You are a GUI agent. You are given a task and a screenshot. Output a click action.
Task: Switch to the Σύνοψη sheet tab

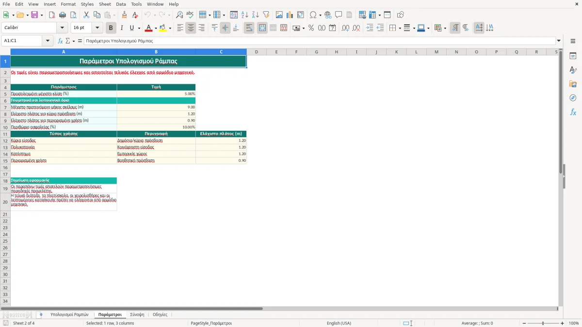(137, 314)
